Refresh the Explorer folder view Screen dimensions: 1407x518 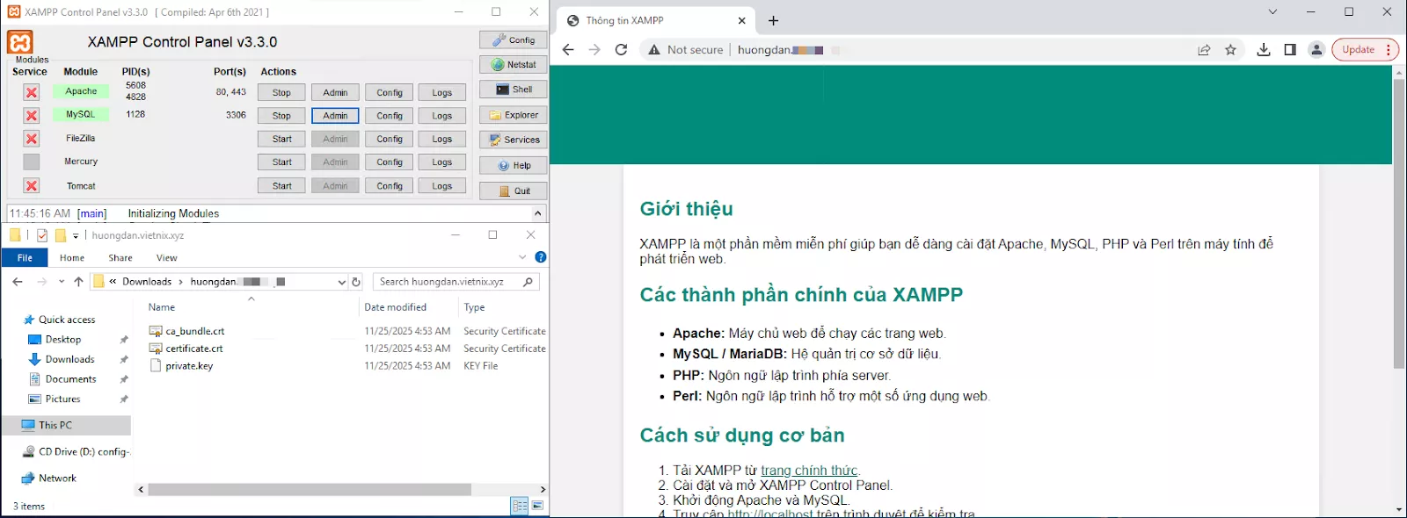coord(356,282)
